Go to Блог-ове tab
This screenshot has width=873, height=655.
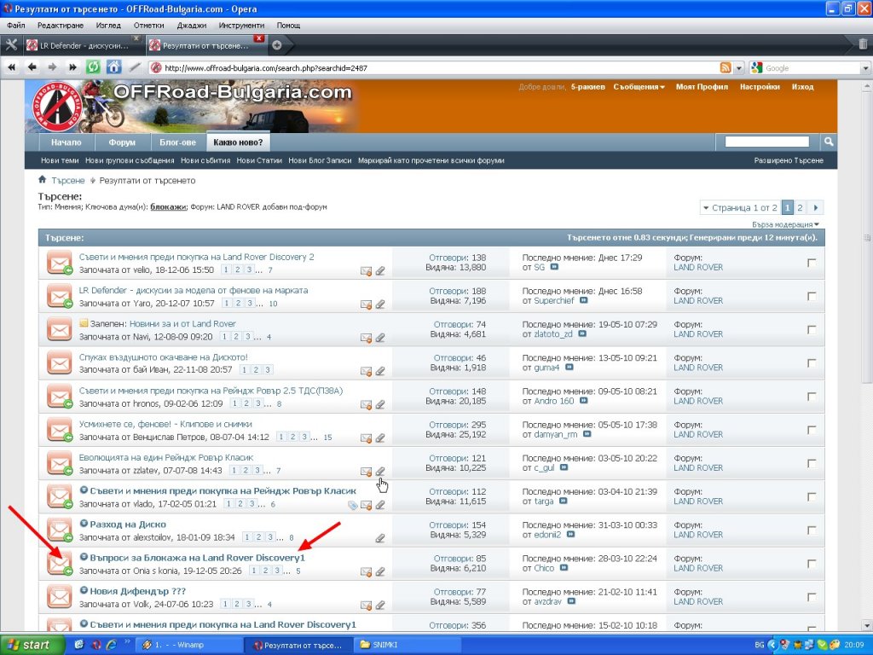(x=177, y=142)
